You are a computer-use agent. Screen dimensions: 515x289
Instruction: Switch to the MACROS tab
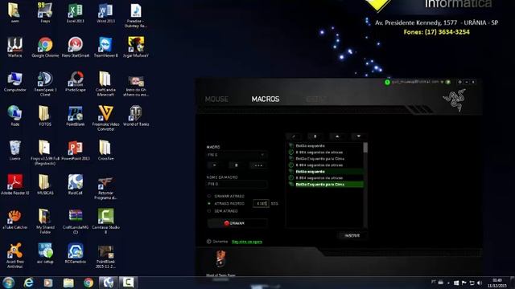pyautogui.click(x=266, y=99)
